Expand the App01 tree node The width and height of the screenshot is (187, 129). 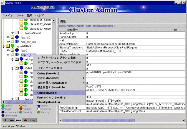(x=8, y=50)
